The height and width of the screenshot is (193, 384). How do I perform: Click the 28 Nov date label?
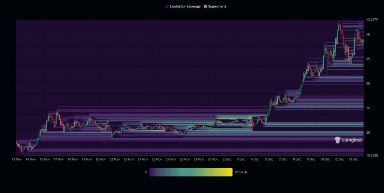185,160
